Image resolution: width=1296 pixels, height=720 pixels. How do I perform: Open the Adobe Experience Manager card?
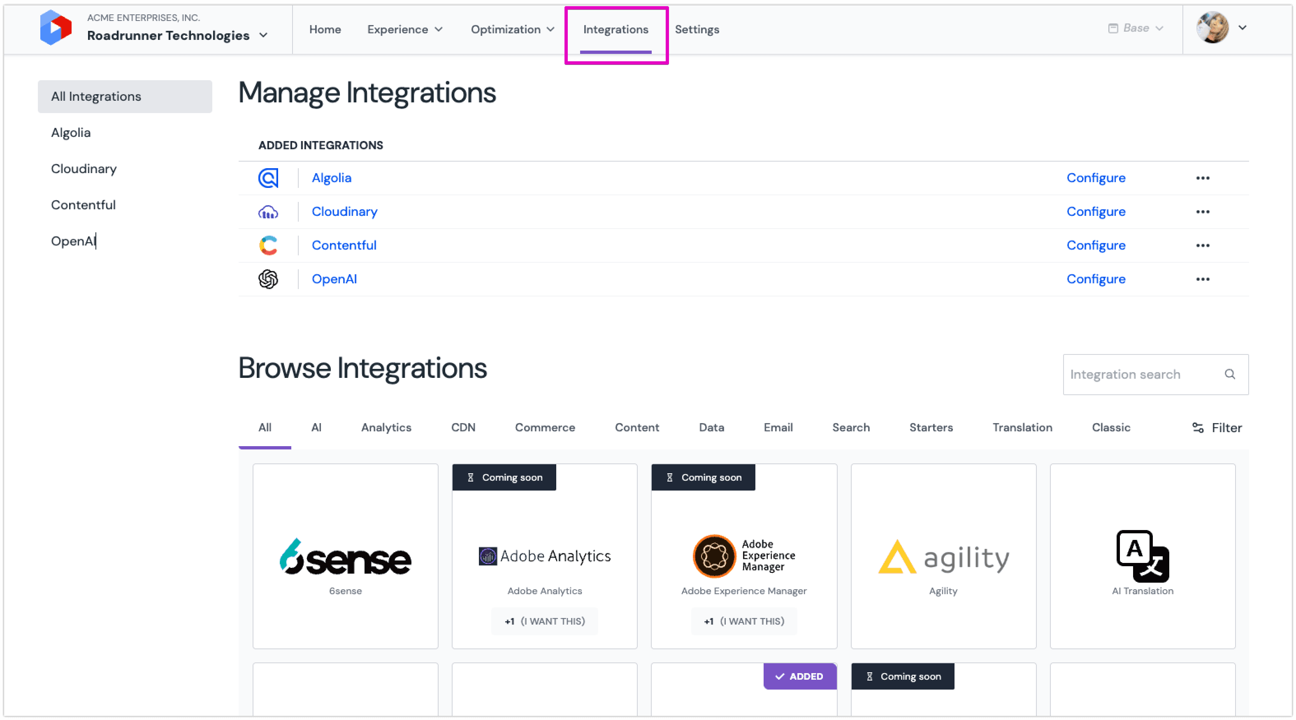coord(744,556)
